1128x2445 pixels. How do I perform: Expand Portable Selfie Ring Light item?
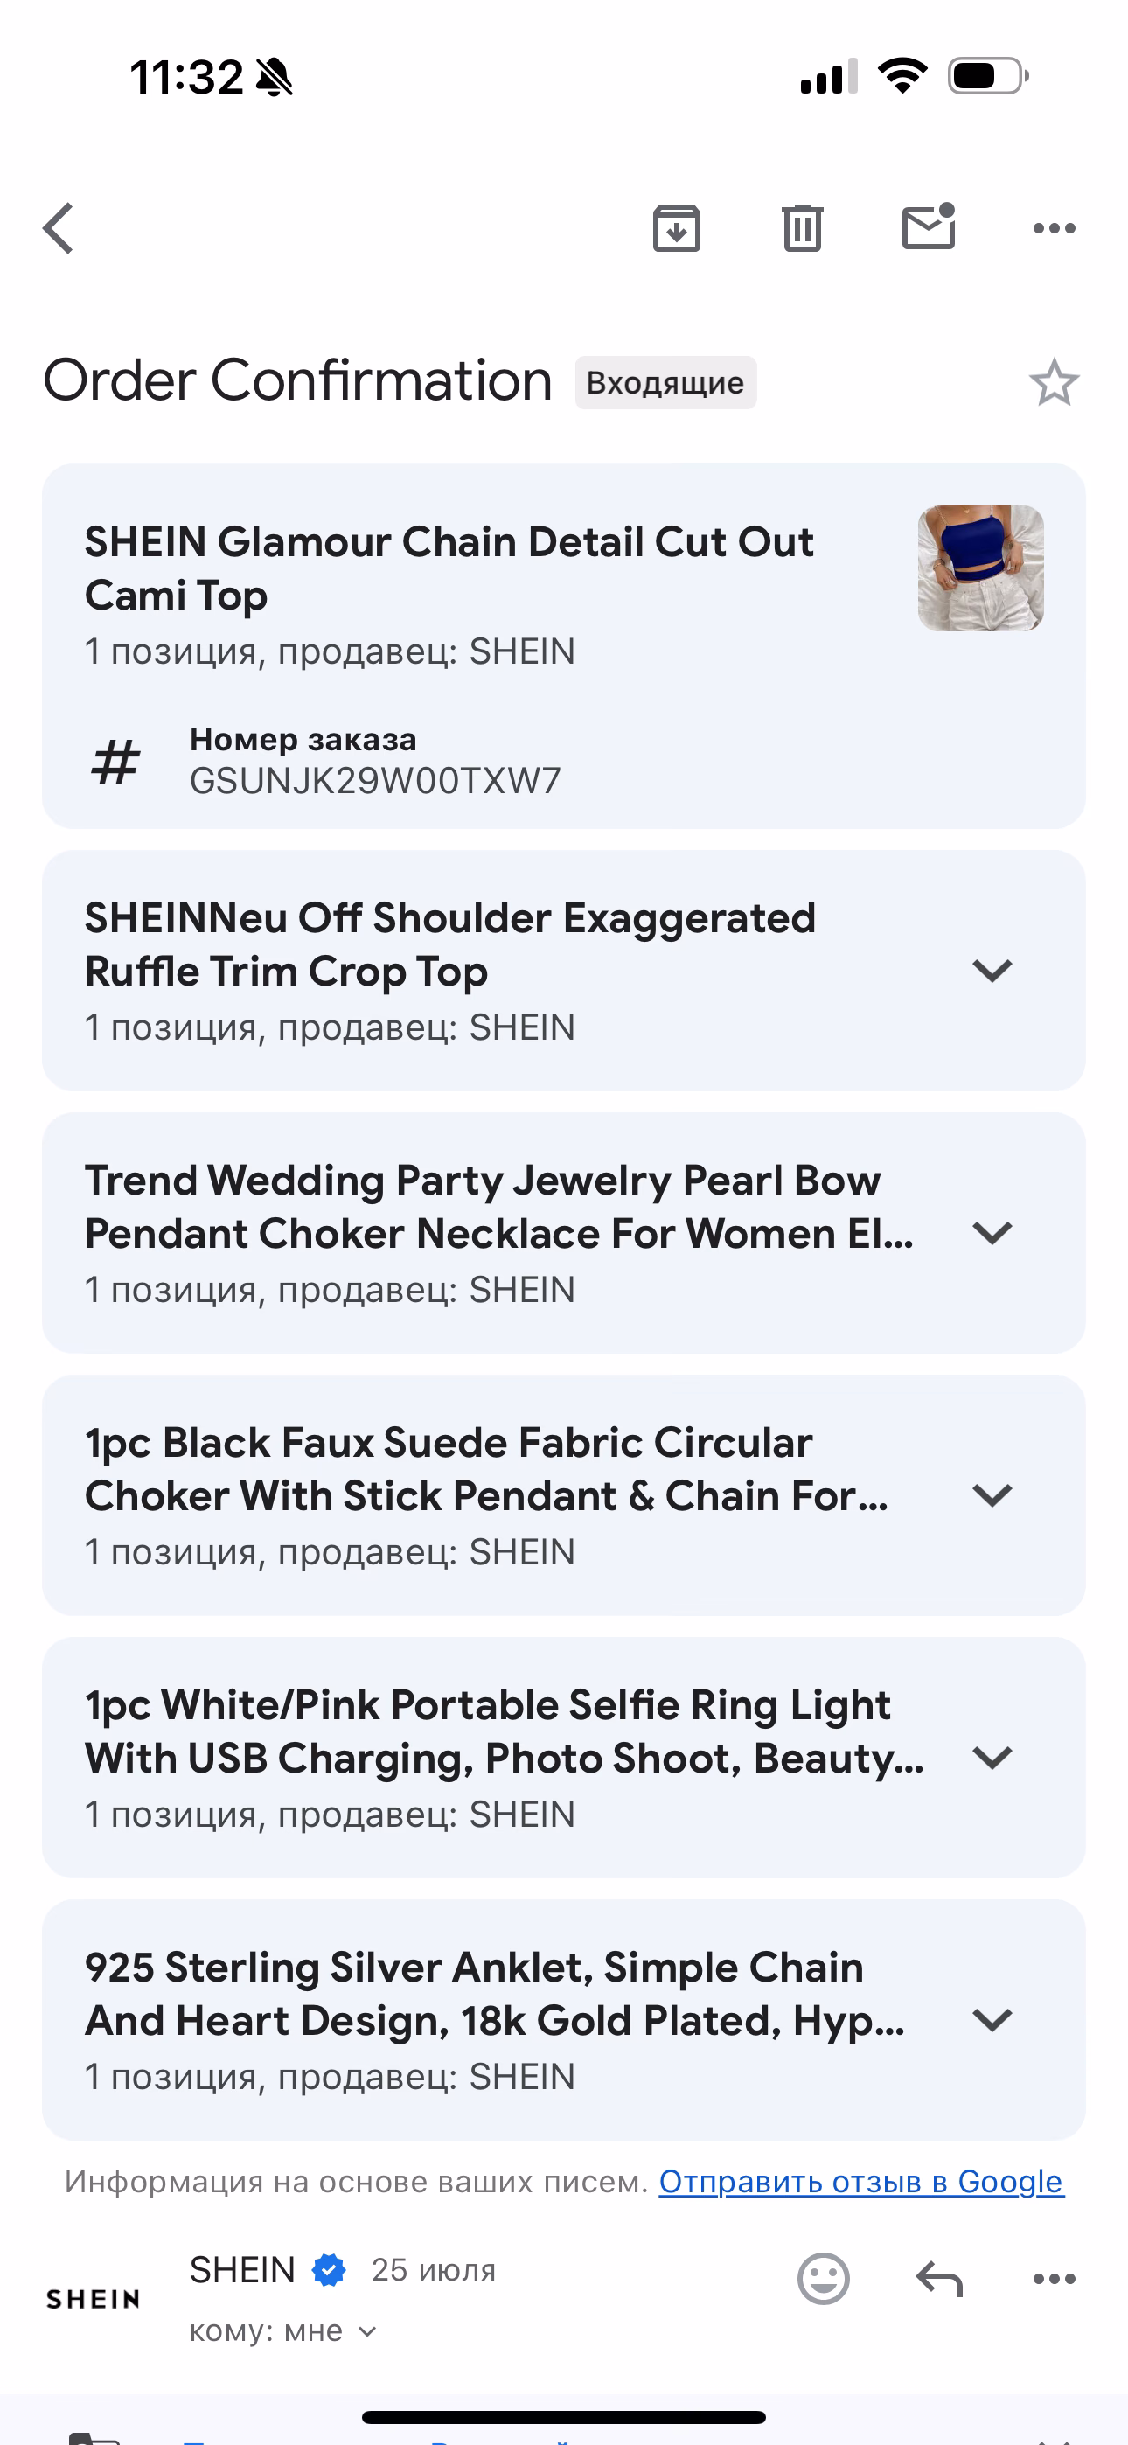992,1758
